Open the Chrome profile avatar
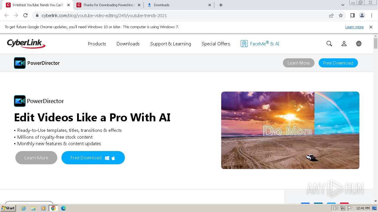The width and height of the screenshot is (378, 212). tap(362, 16)
